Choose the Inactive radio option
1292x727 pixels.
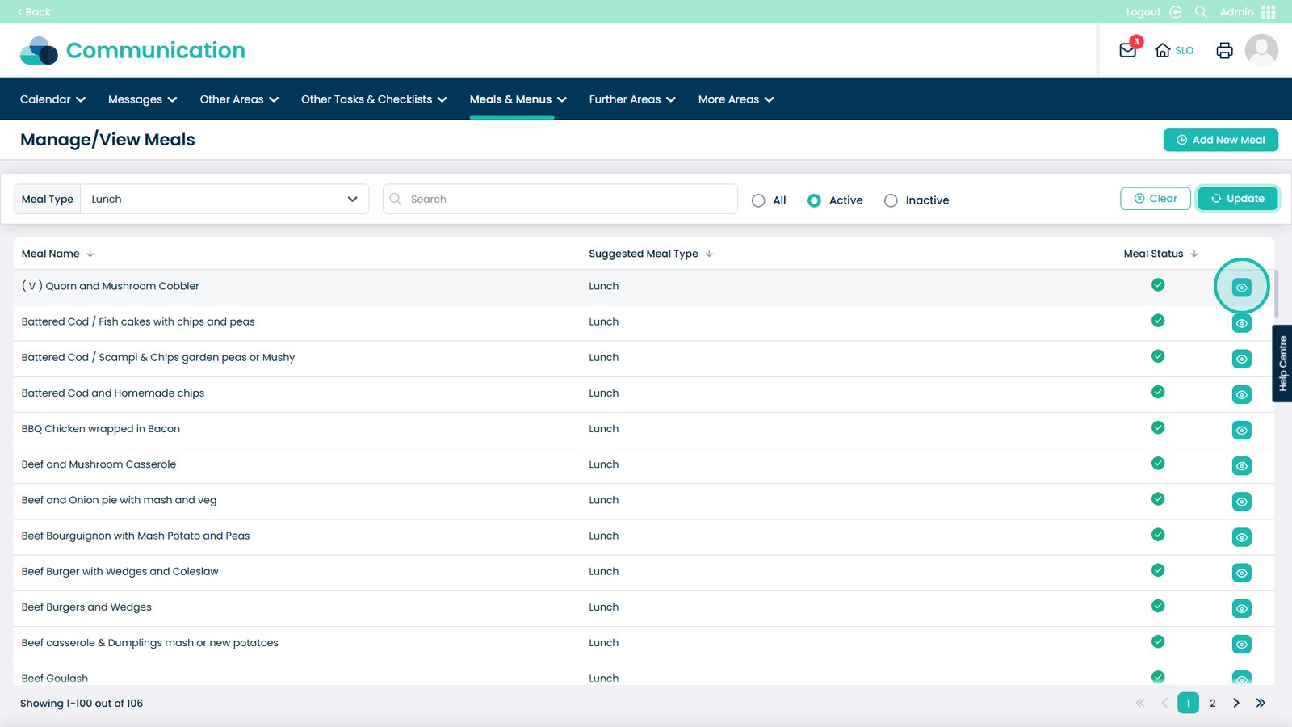[891, 200]
